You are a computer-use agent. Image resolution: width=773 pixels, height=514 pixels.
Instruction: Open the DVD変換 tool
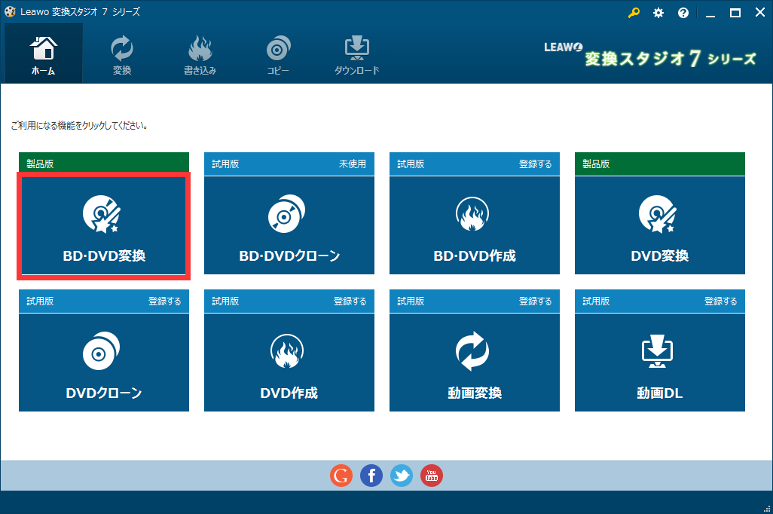pos(659,225)
